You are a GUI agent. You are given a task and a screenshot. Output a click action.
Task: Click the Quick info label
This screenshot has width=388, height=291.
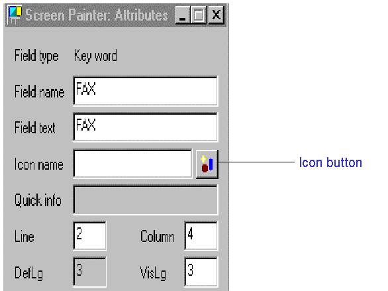(x=38, y=200)
